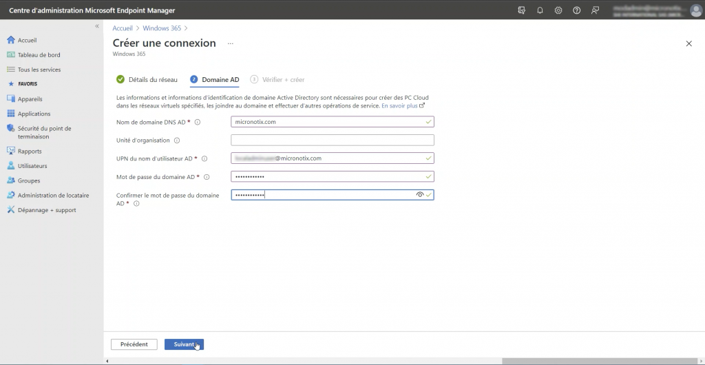This screenshot has width=705, height=365.
Task: Click the scrollbar left arrow at bottom
Action: pos(107,361)
